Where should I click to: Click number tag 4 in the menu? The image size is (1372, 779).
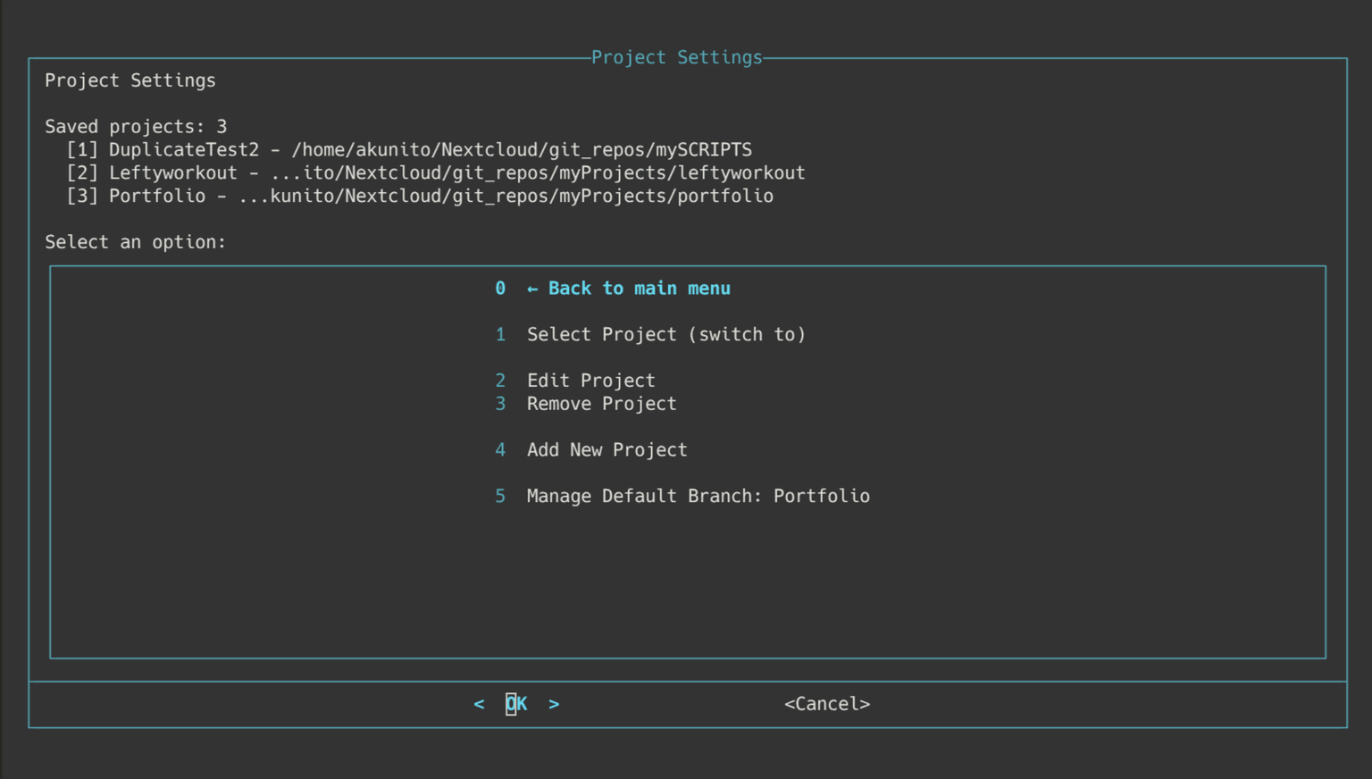(500, 450)
